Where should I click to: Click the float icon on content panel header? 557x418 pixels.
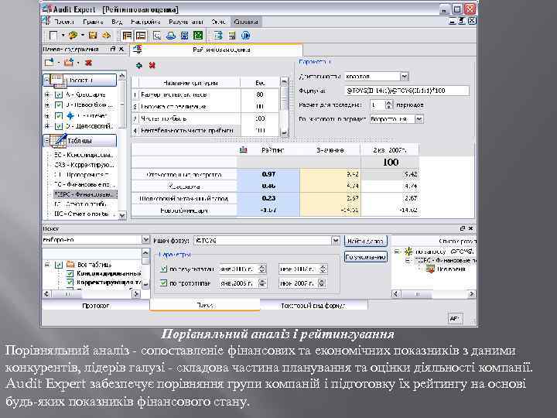click(x=113, y=49)
